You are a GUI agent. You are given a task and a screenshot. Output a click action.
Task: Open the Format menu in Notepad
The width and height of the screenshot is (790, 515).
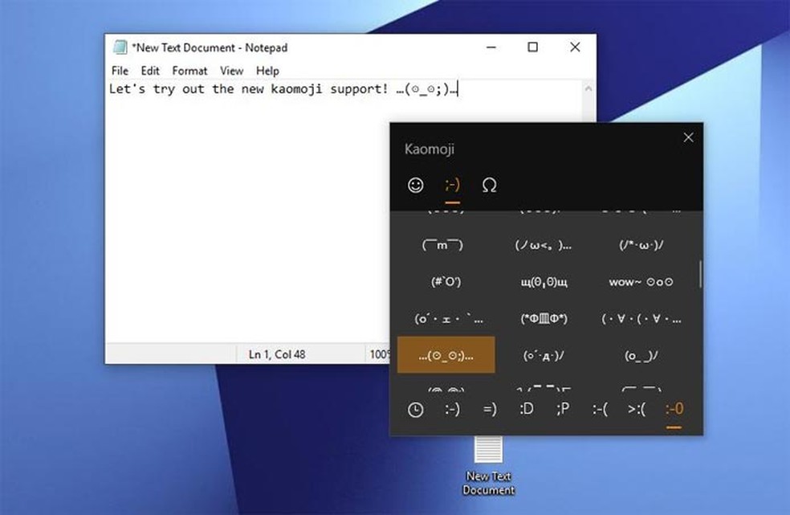click(189, 71)
